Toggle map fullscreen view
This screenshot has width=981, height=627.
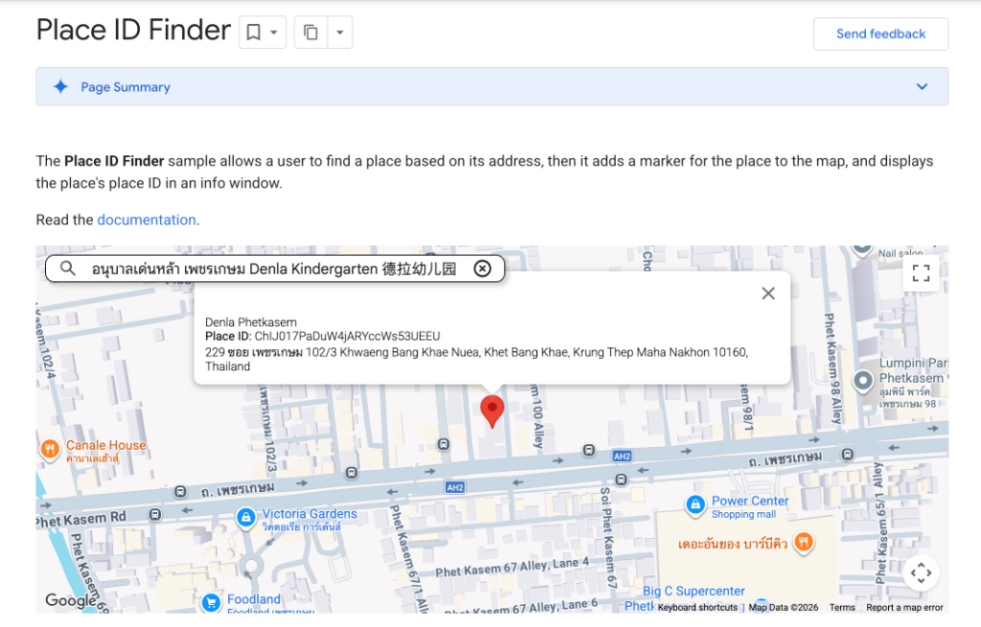point(921,273)
